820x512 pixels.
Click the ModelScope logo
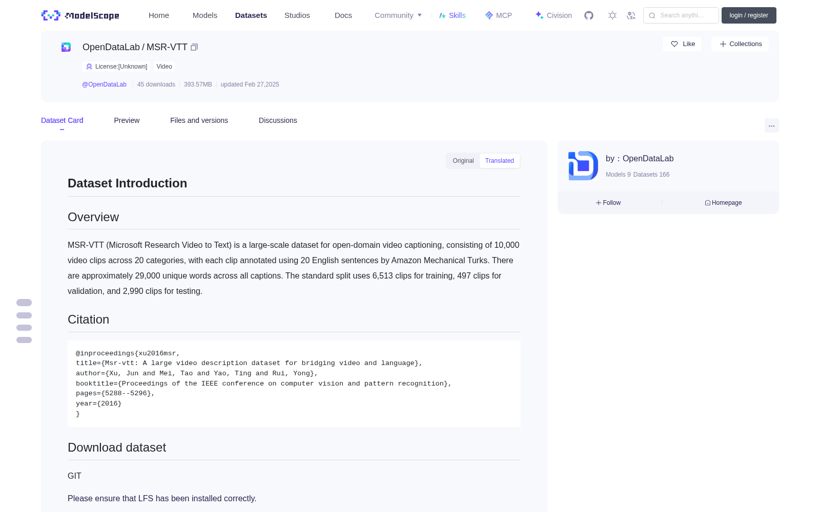coord(80,15)
